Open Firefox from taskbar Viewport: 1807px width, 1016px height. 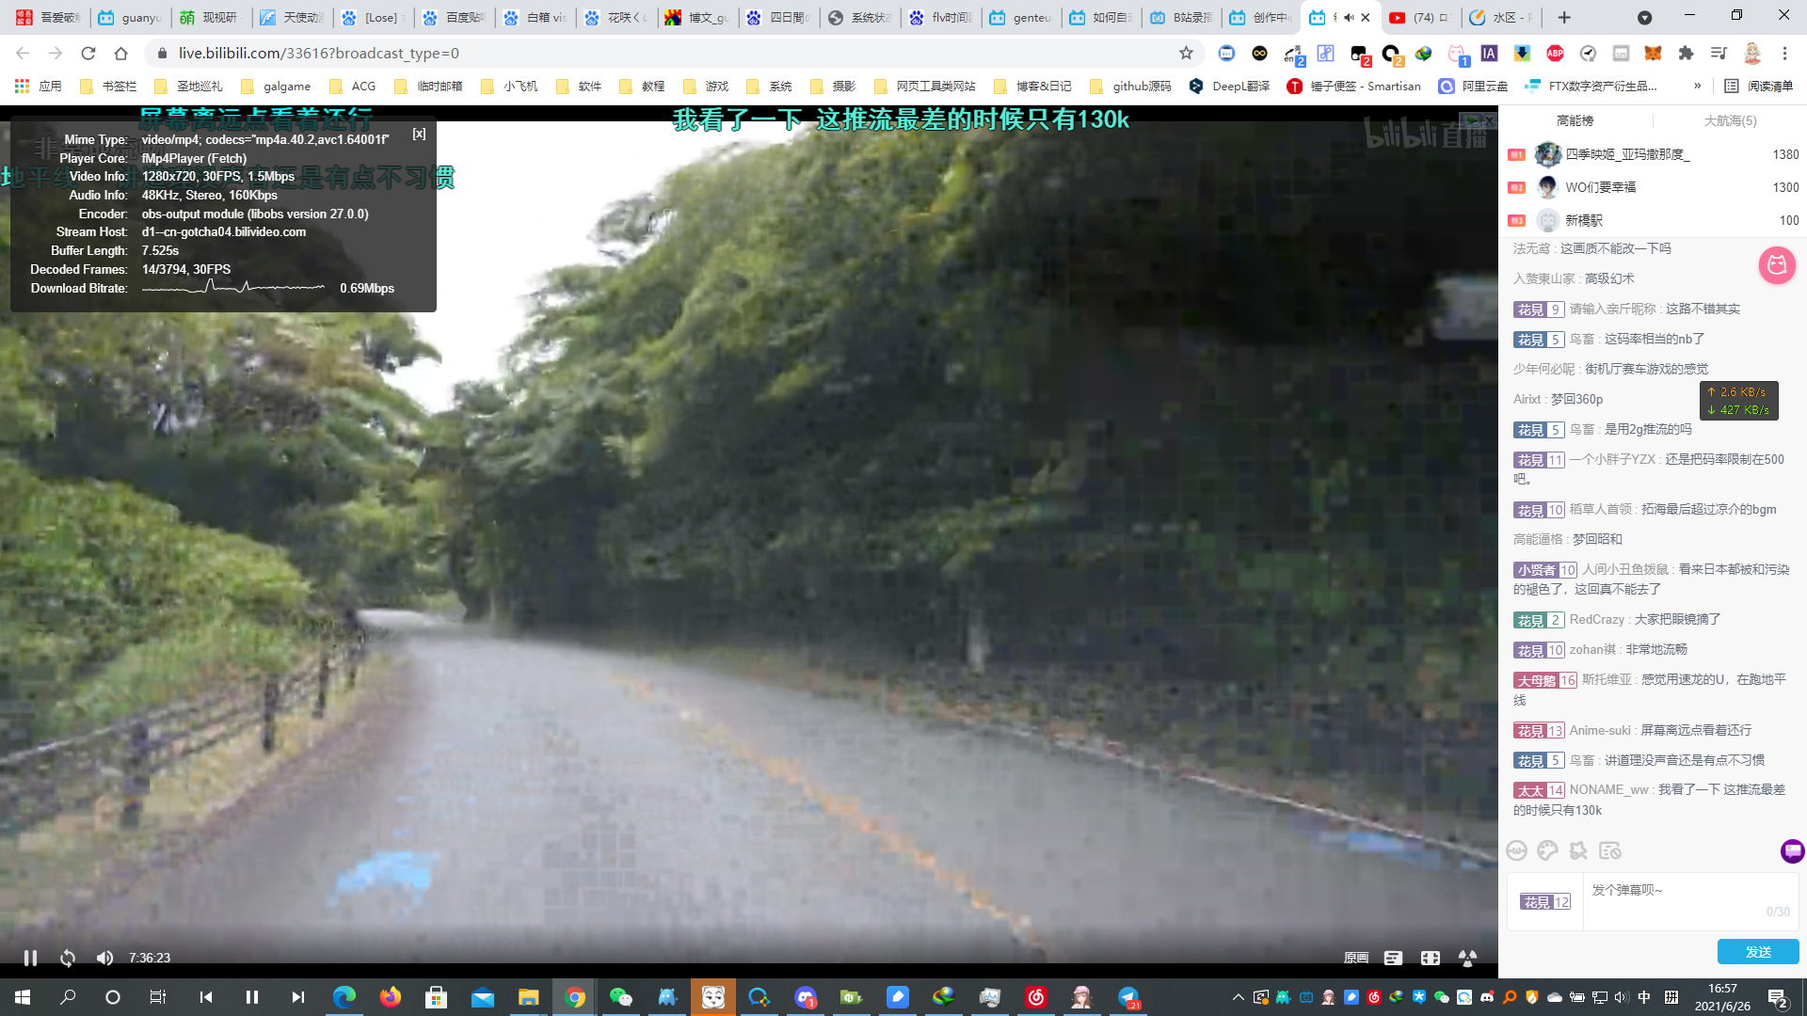[390, 996]
